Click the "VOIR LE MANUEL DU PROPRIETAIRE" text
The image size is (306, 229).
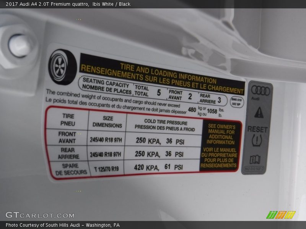(x=220, y=152)
